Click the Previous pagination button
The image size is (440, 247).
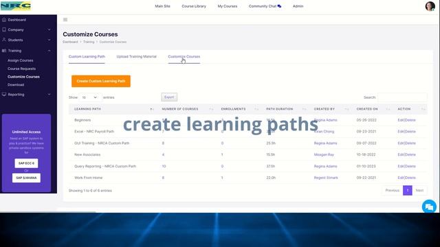pos(393,191)
